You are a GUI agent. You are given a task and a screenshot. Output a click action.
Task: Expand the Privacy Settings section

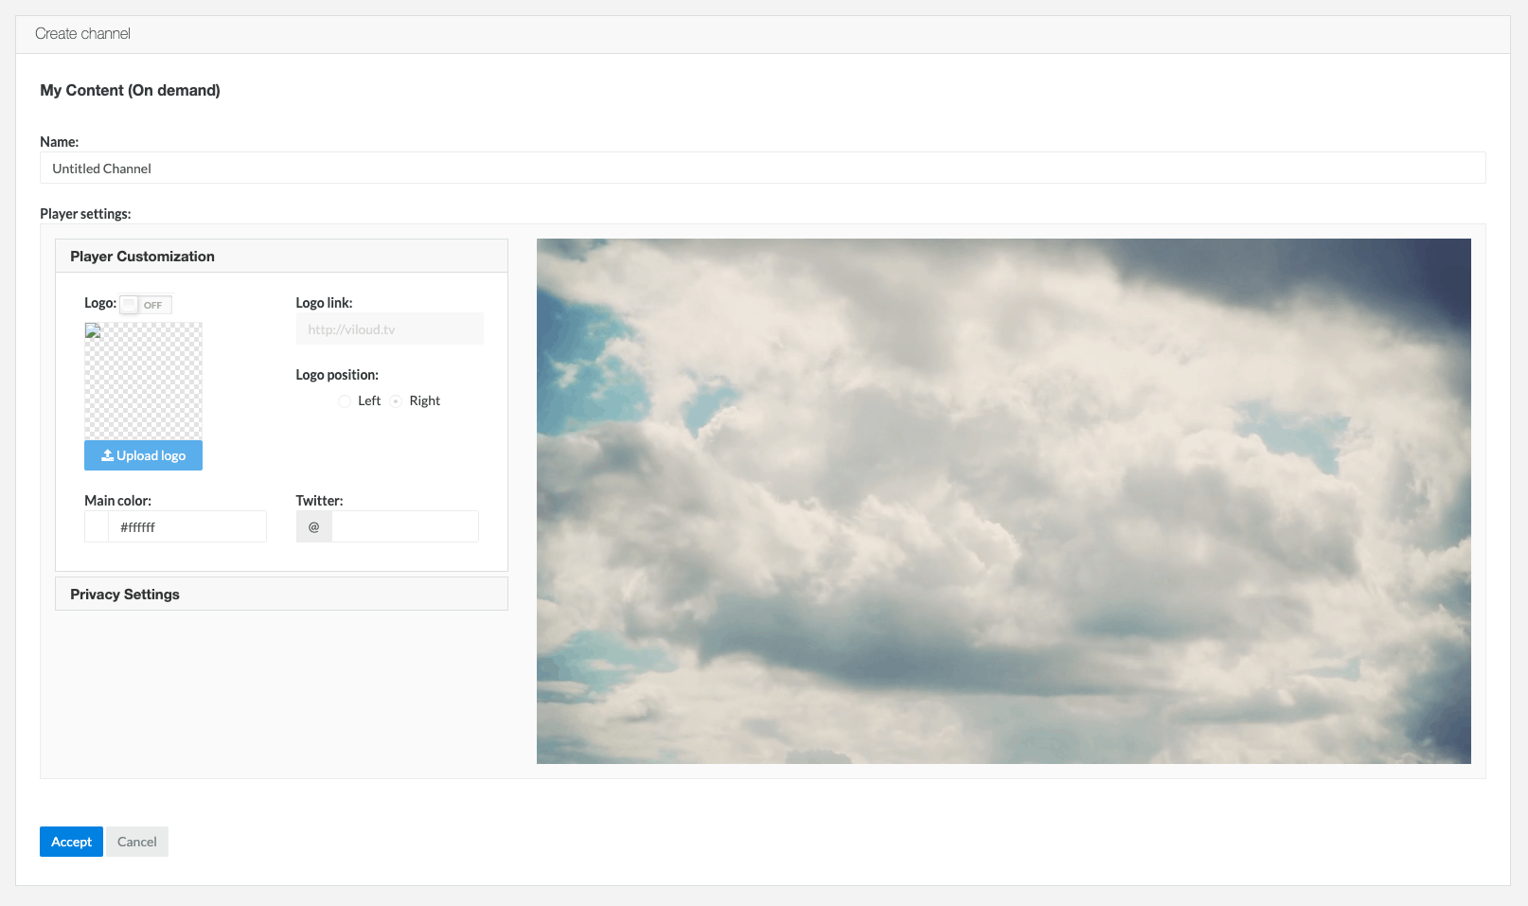coord(281,594)
